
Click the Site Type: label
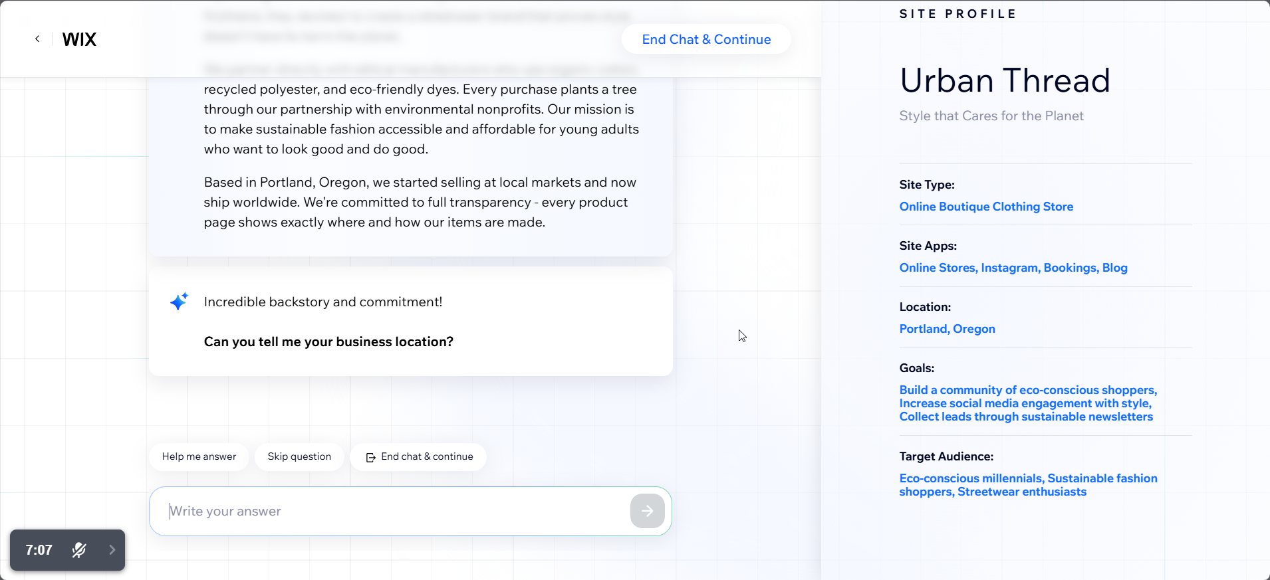[x=927, y=185]
